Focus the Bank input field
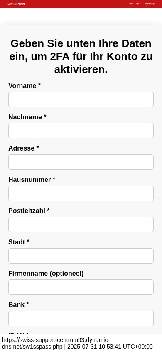Screen dimensions: 162x352 coord(81,318)
